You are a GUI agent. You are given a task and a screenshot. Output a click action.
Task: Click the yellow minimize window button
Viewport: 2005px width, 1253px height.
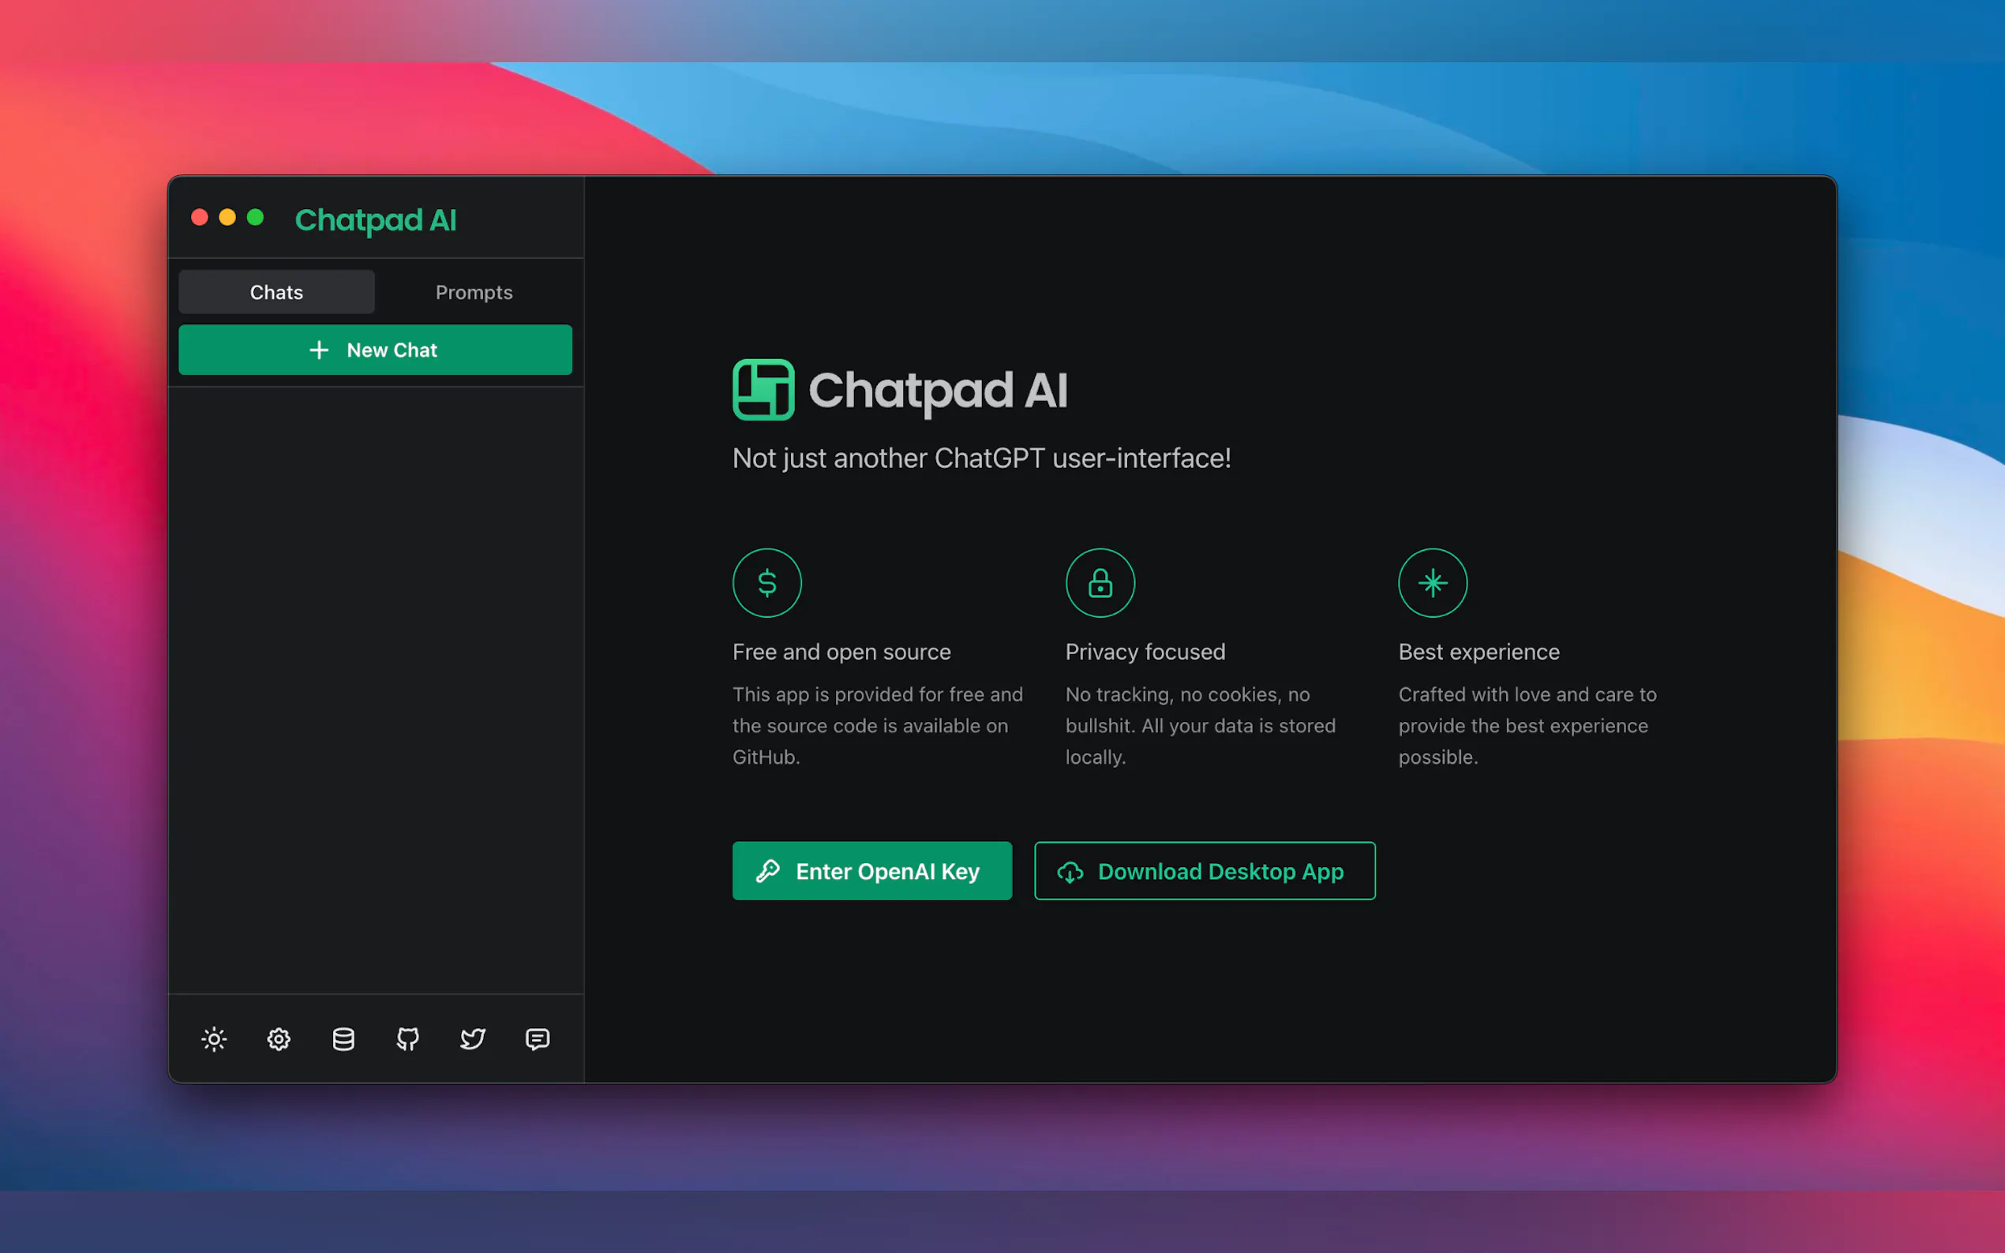tap(227, 217)
